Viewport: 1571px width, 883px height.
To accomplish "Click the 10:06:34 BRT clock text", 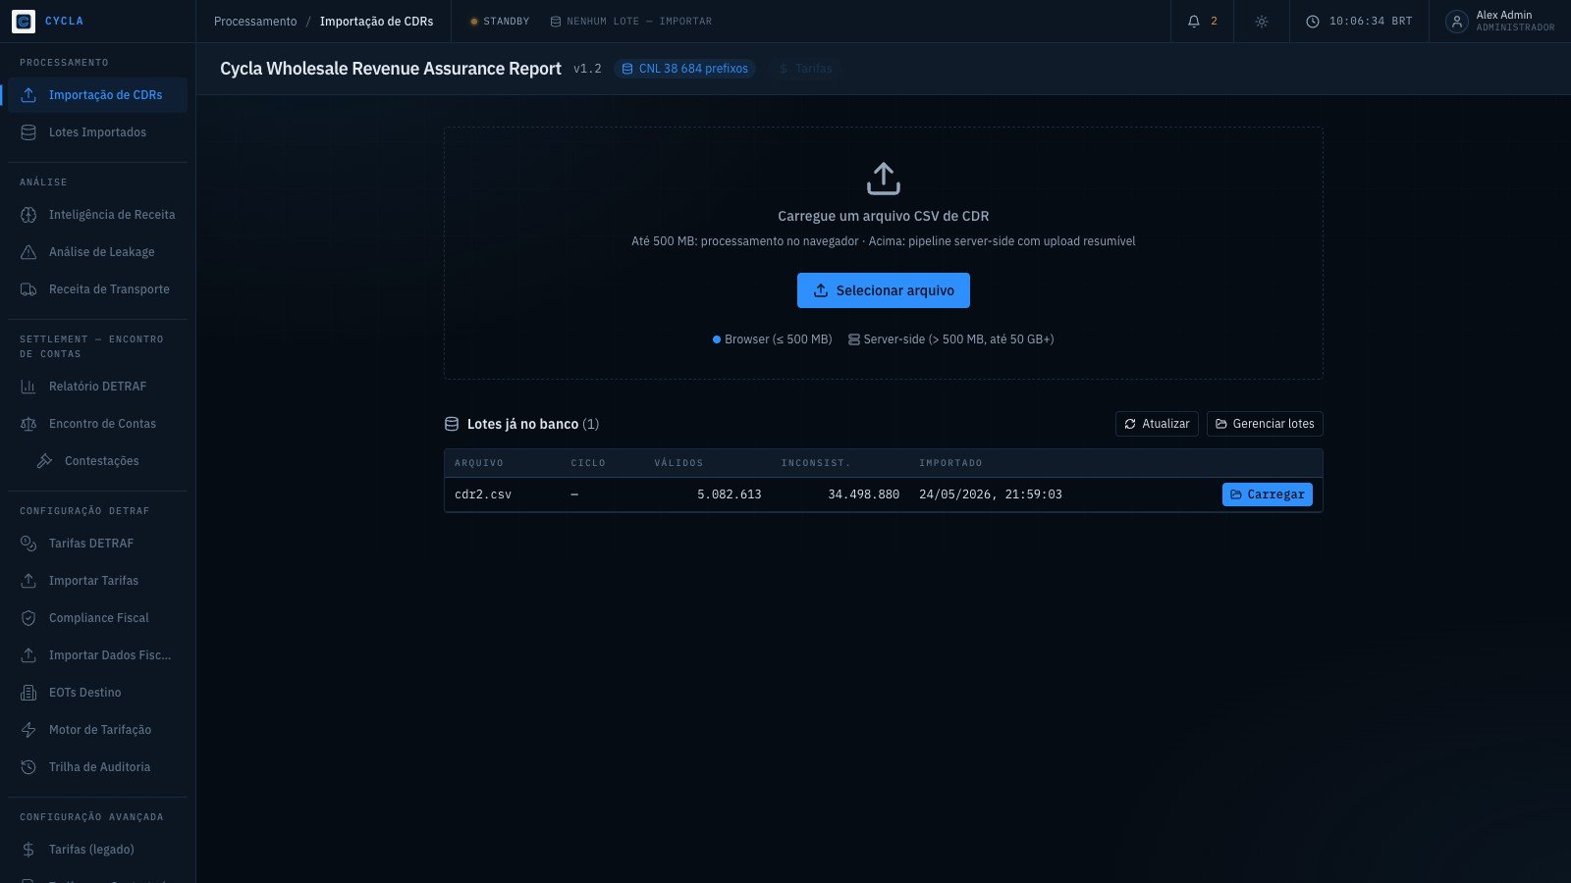I will click(1371, 22).
